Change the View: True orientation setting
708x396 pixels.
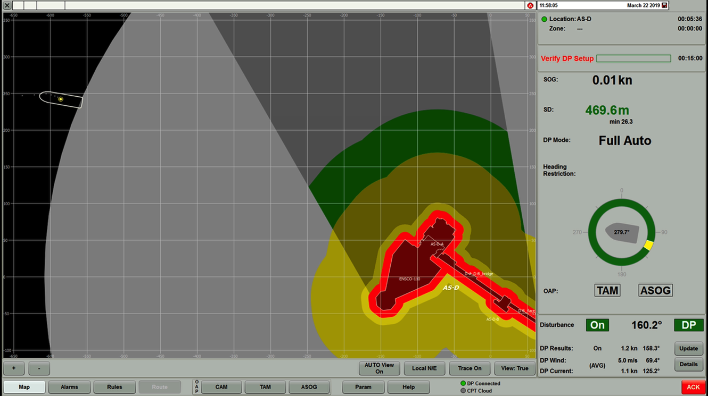(x=514, y=368)
